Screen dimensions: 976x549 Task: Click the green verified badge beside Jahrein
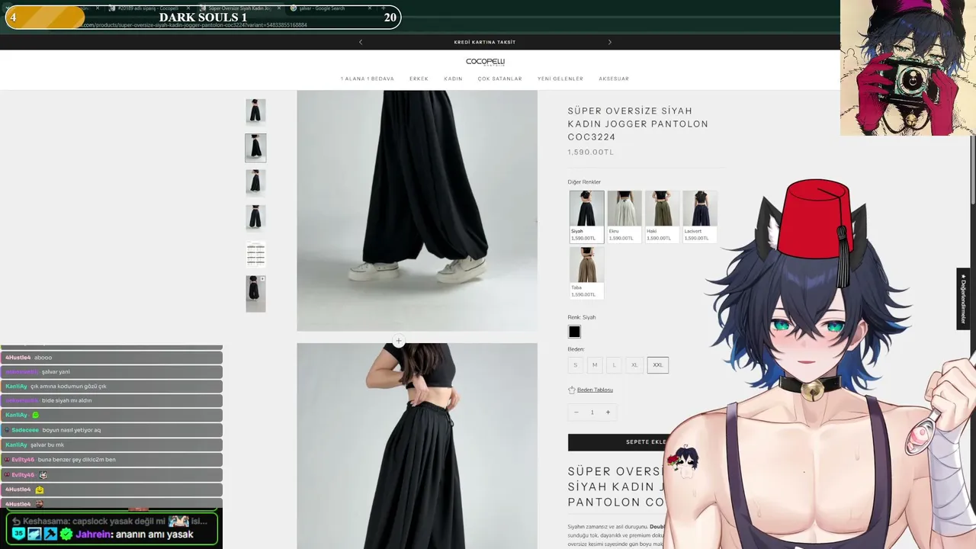click(x=66, y=535)
